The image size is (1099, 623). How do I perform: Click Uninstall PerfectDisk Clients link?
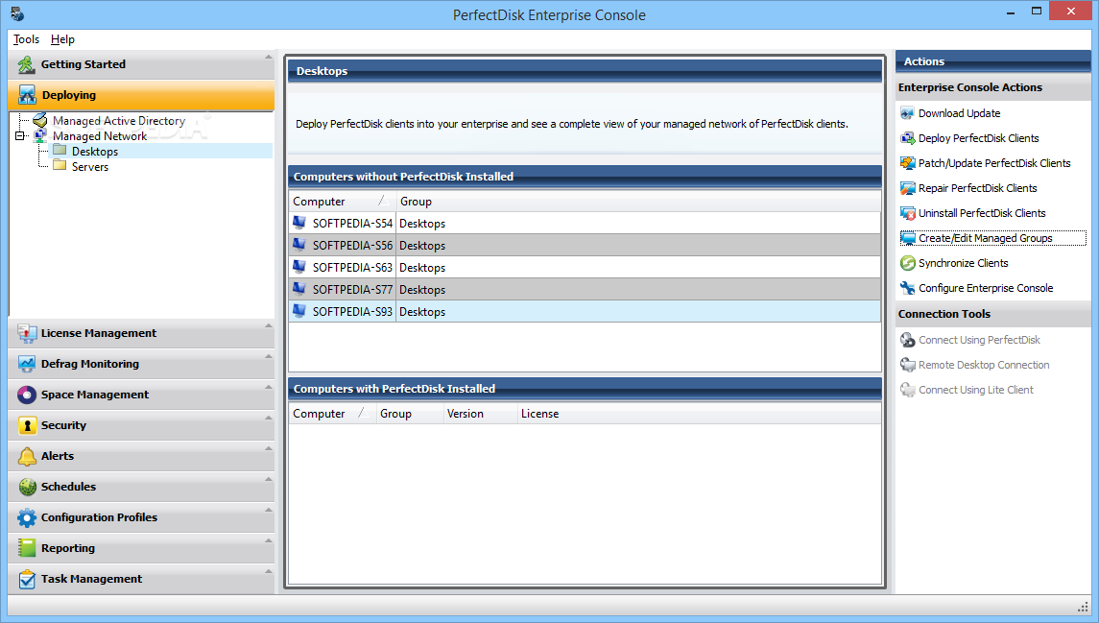(982, 213)
